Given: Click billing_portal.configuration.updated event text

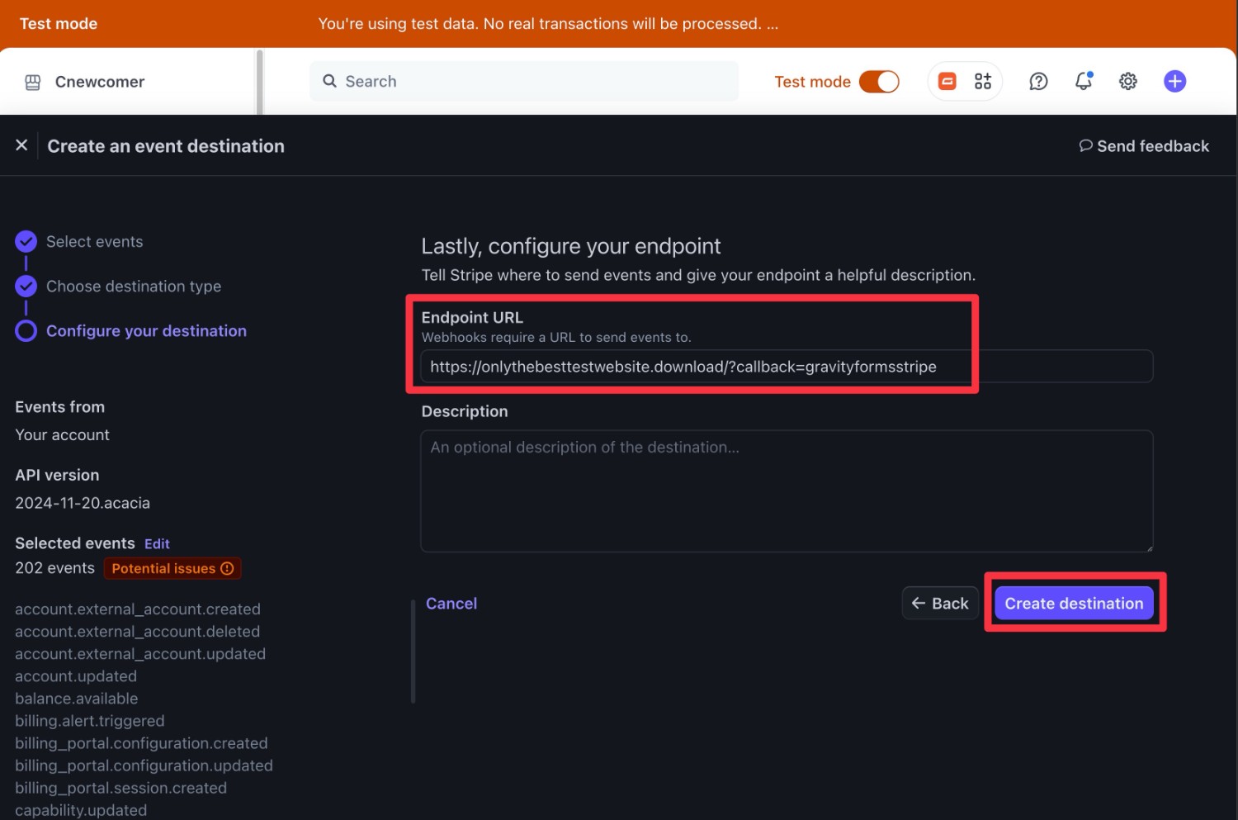Looking at the screenshot, I should 144,765.
